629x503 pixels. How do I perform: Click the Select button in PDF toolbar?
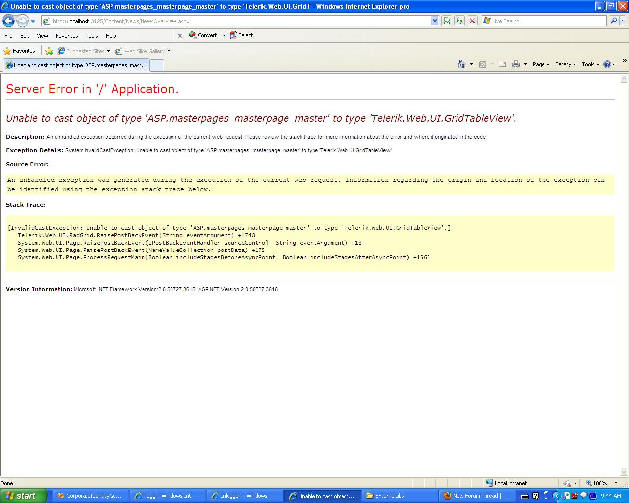[241, 35]
